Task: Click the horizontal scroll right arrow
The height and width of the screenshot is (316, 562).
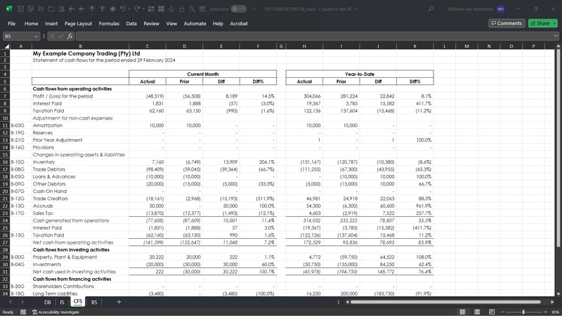Action: pyautogui.click(x=552, y=302)
